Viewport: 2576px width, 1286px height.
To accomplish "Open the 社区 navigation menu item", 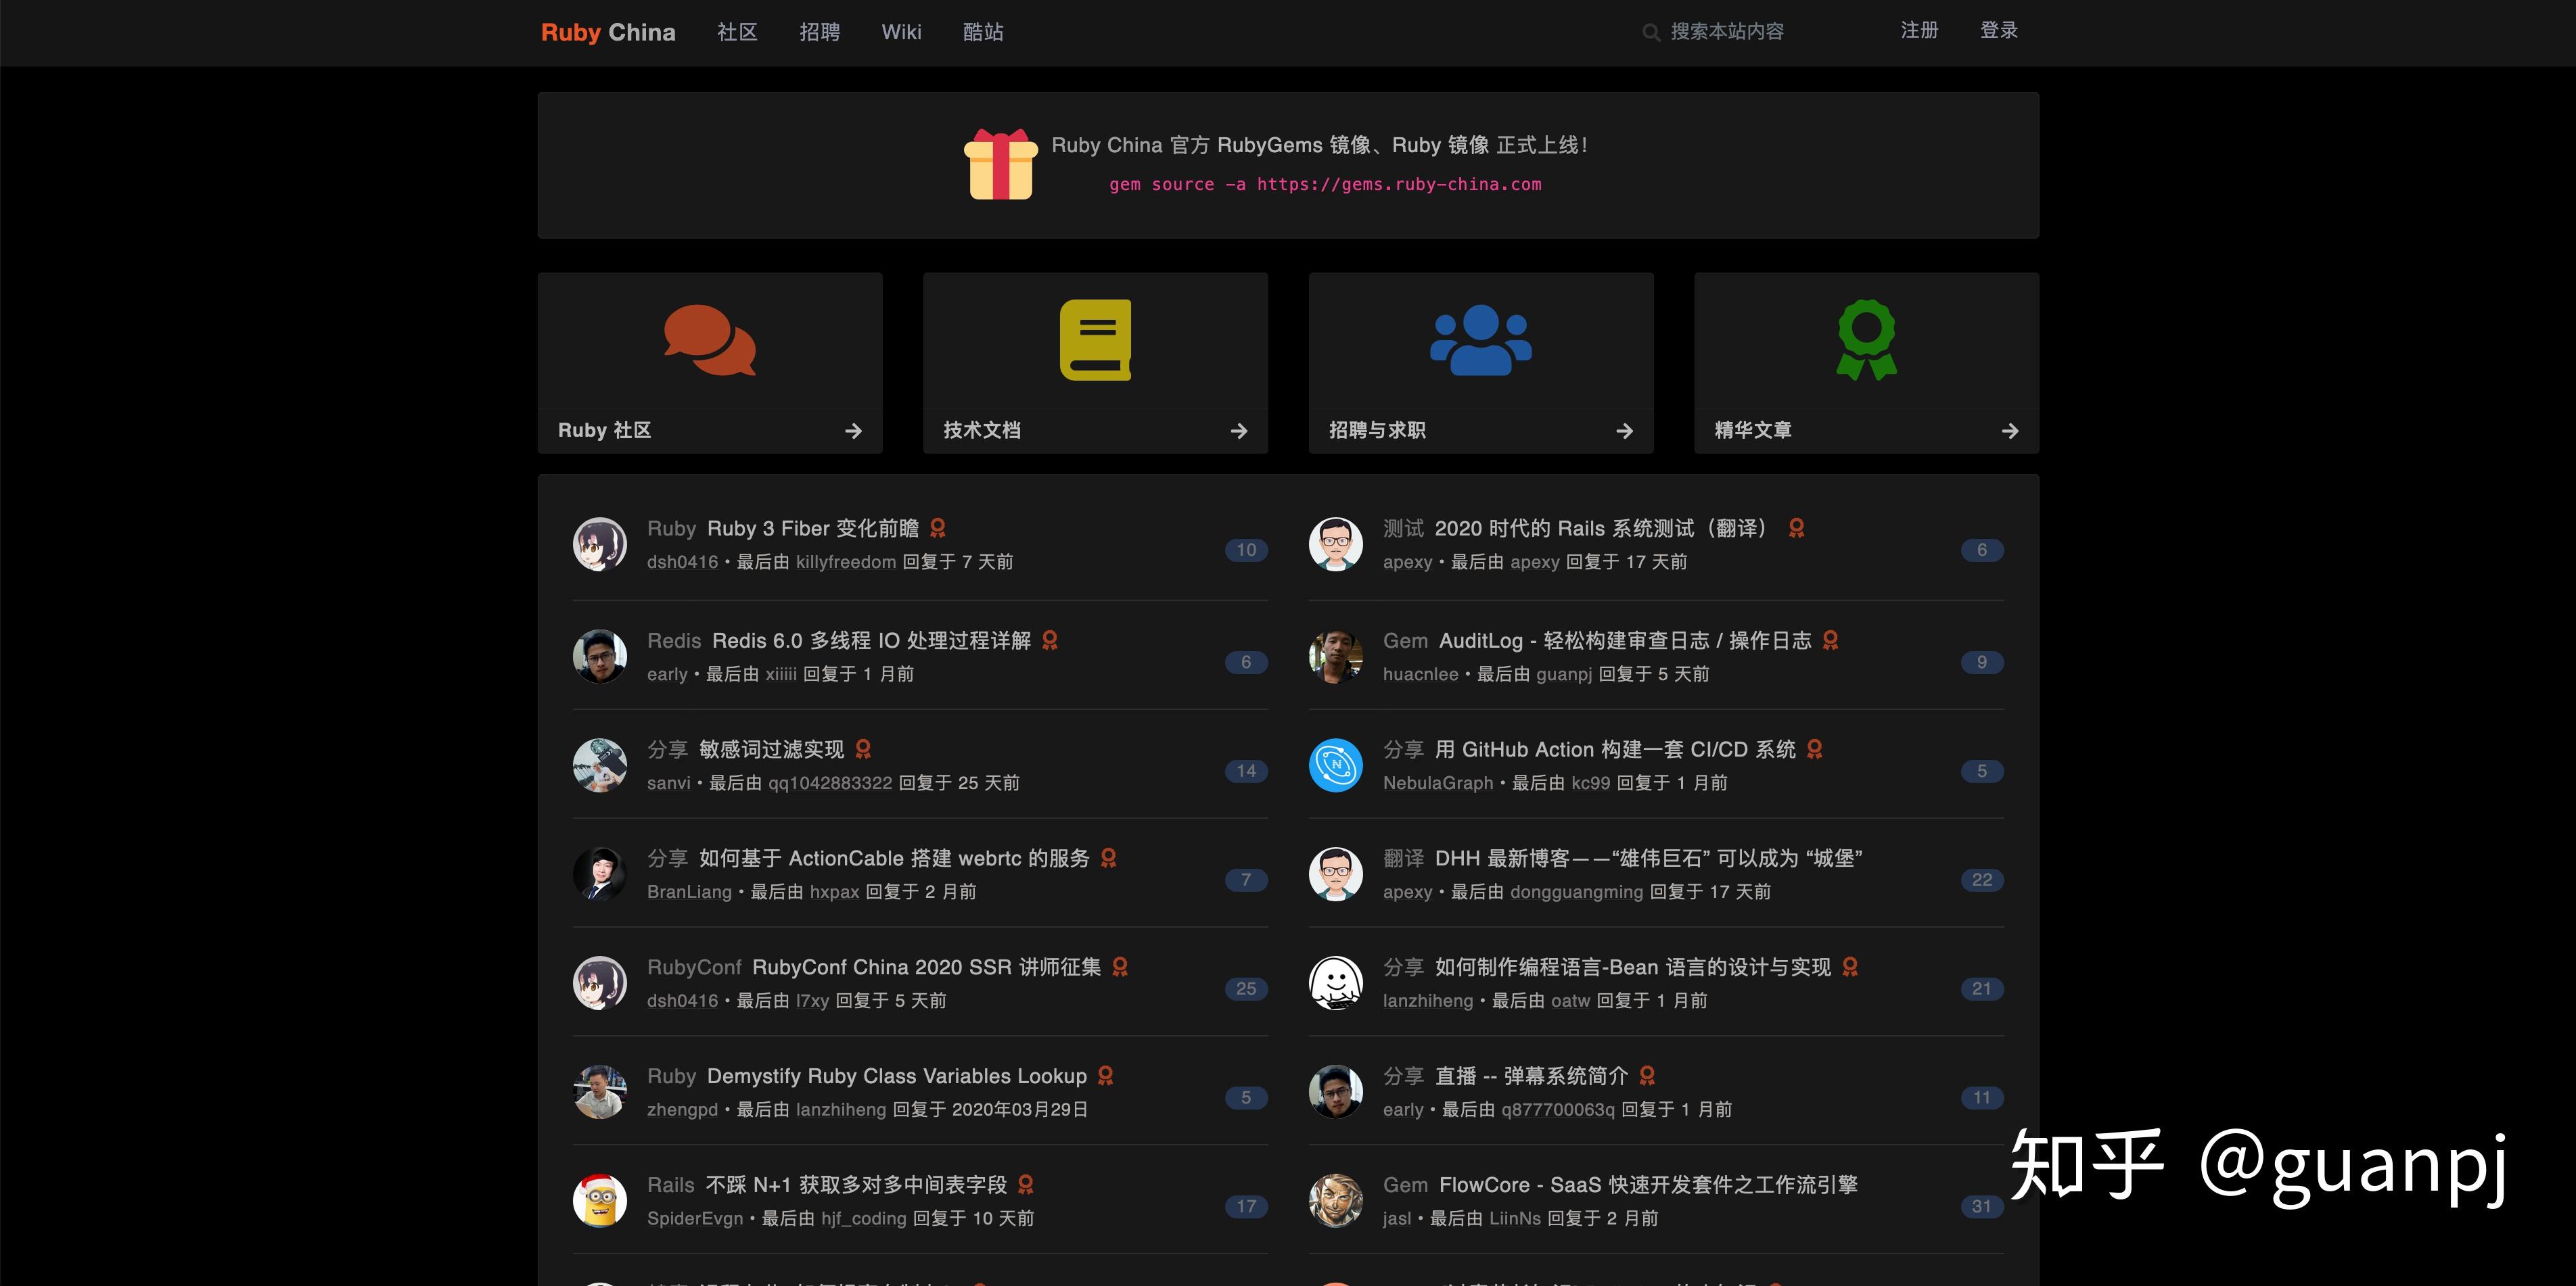I will tap(737, 32).
